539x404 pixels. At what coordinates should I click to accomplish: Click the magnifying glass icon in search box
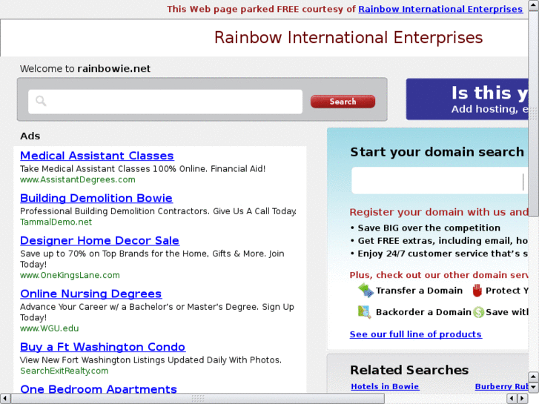coord(41,101)
